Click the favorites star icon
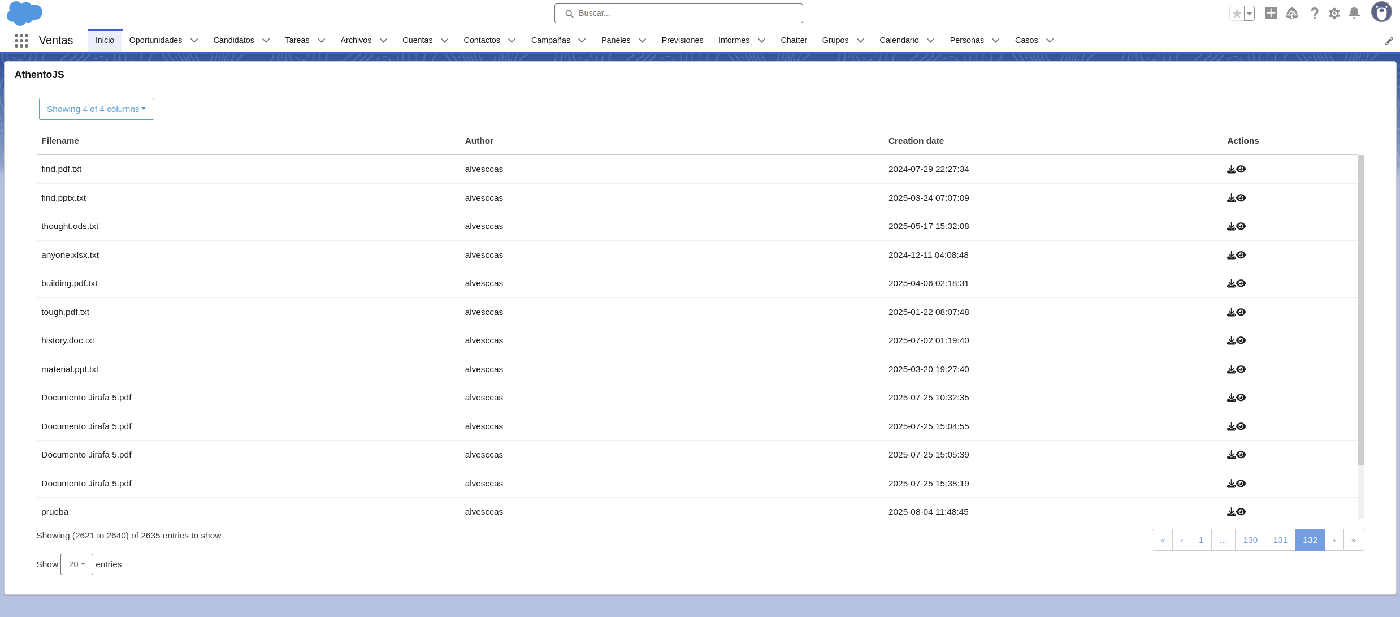The width and height of the screenshot is (1400, 617). click(x=1237, y=14)
